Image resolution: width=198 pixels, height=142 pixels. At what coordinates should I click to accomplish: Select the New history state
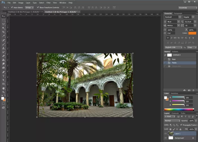pos(180,59)
